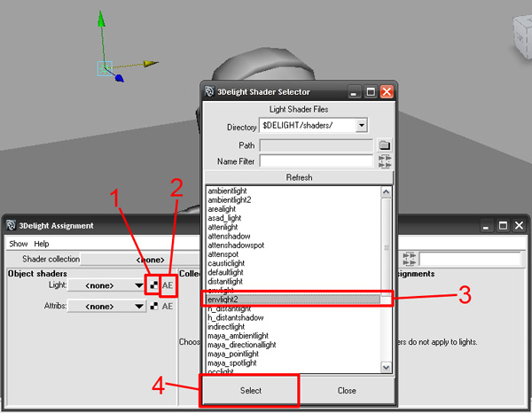The width and height of the screenshot is (532, 413).
Task: Close the Shader Selector with red X
Action: (x=387, y=92)
